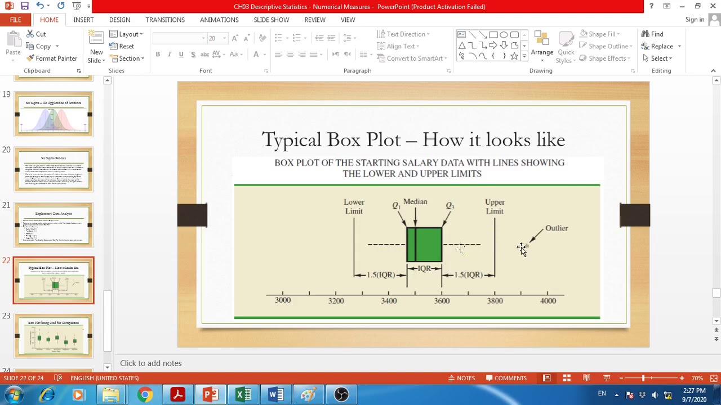721x405 pixels.
Task: Toggle Underline formatting
Action: point(181,55)
